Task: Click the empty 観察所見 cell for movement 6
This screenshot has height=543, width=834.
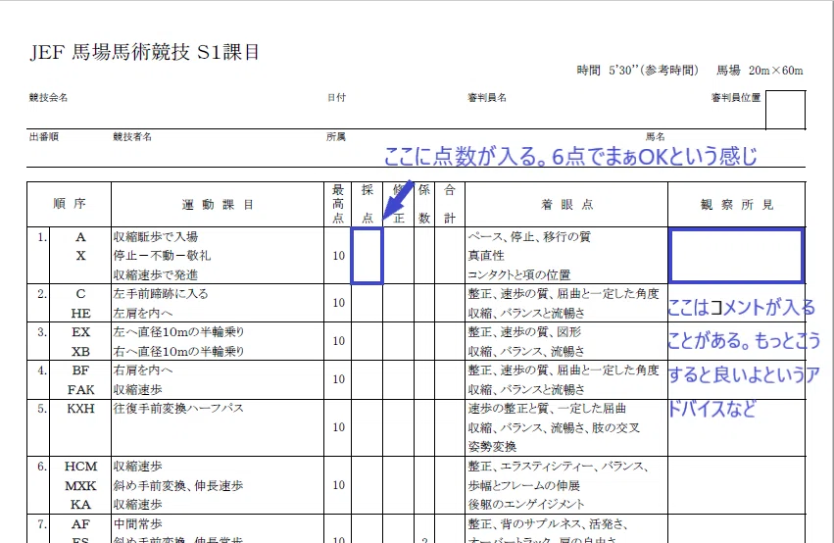Action: point(737,485)
